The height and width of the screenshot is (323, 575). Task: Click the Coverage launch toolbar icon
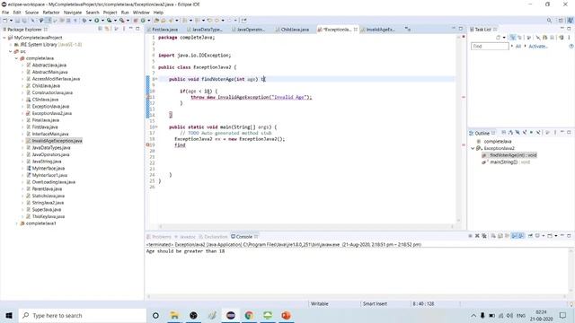point(109,21)
